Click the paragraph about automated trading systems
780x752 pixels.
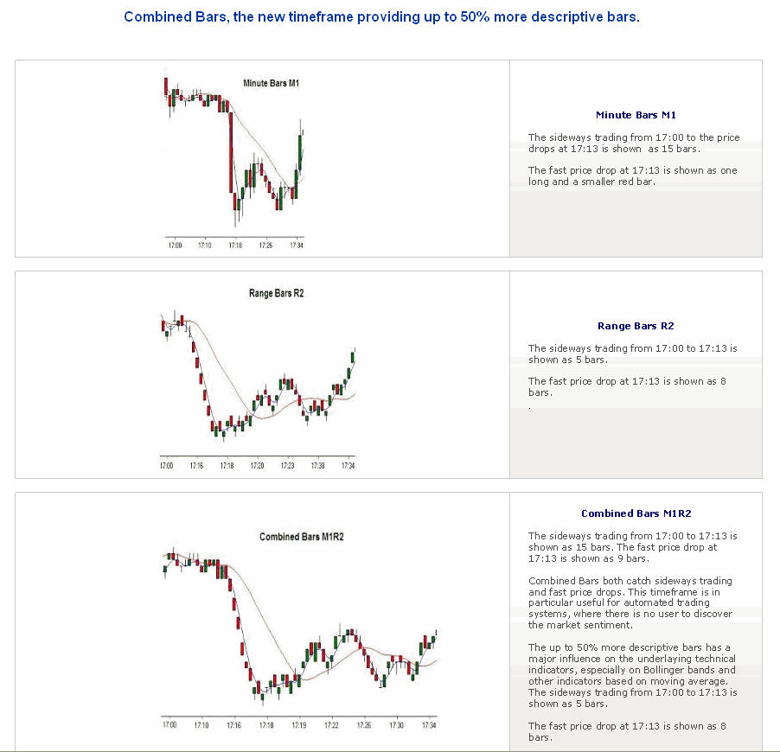[x=630, y=602]
